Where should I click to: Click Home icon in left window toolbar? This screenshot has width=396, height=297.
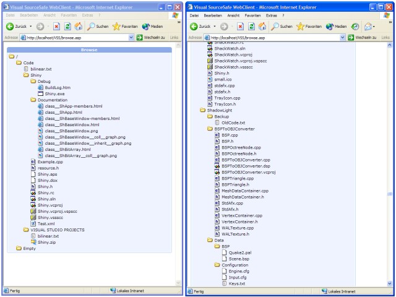click(x=79, y=26)
